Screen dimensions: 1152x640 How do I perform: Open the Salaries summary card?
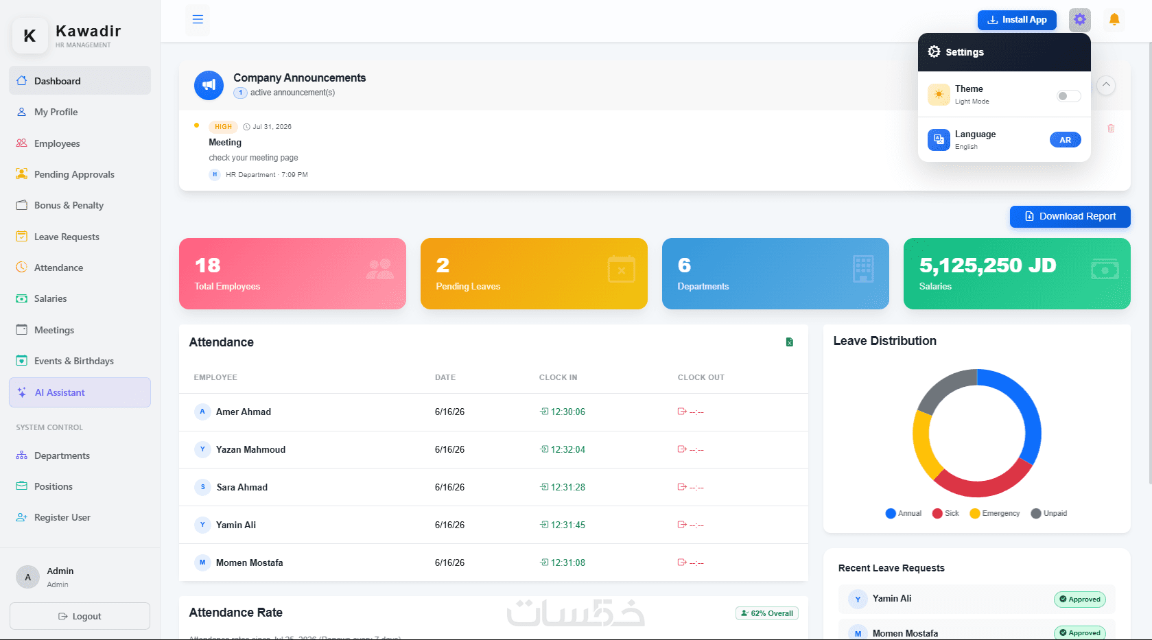[1017, 274]
